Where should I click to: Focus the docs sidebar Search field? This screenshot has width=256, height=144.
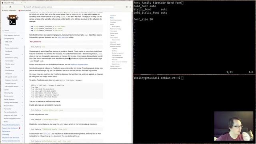pyautogui.click(x=13, y=30)
